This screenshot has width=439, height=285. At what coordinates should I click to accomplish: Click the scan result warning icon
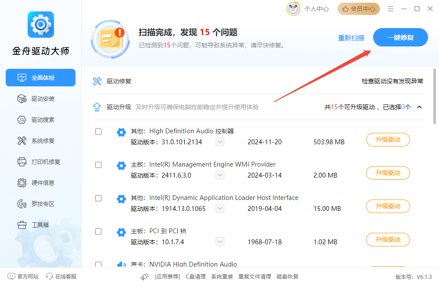(x=110, y=39)
